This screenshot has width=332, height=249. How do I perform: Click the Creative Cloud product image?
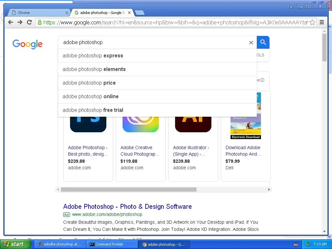coord(141,124)
